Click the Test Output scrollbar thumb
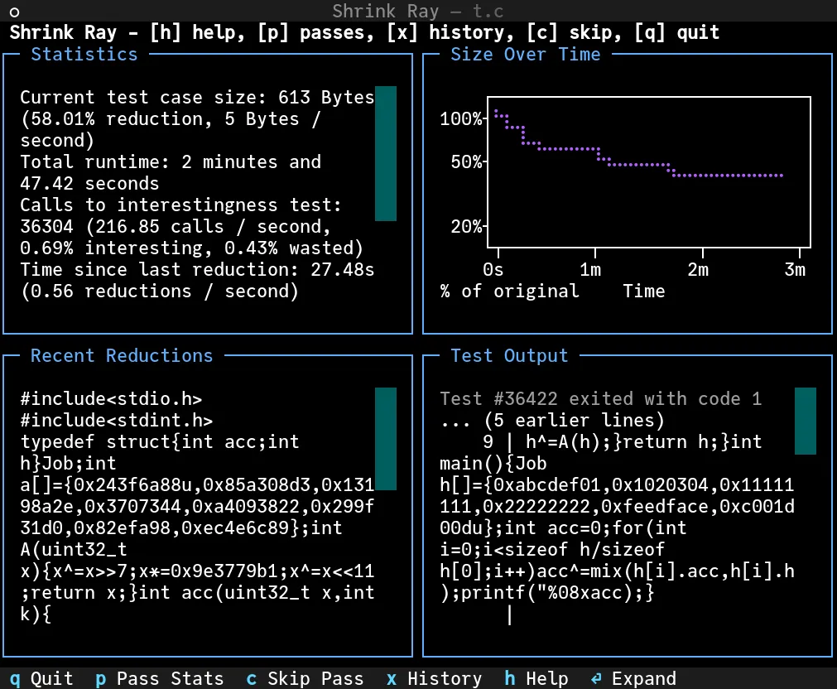This screenshot has width=837, height=689. pos(805,421)
